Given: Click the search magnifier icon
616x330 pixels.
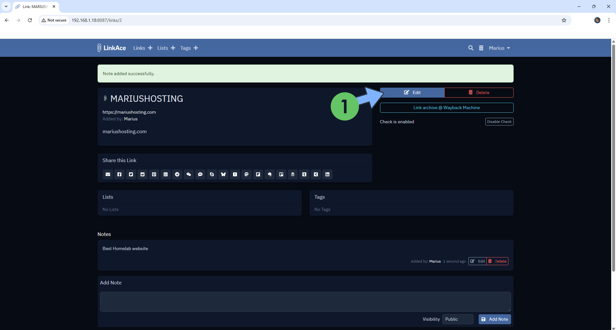Looking at the screenshot, I should pos(471,48).
